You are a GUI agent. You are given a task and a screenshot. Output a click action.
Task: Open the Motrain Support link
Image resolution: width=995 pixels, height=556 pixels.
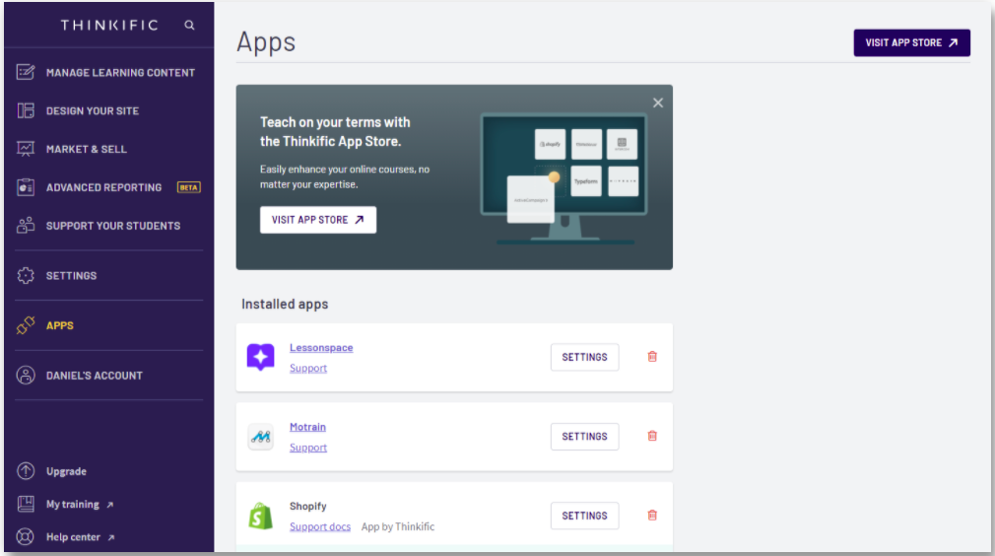point(308,448)
